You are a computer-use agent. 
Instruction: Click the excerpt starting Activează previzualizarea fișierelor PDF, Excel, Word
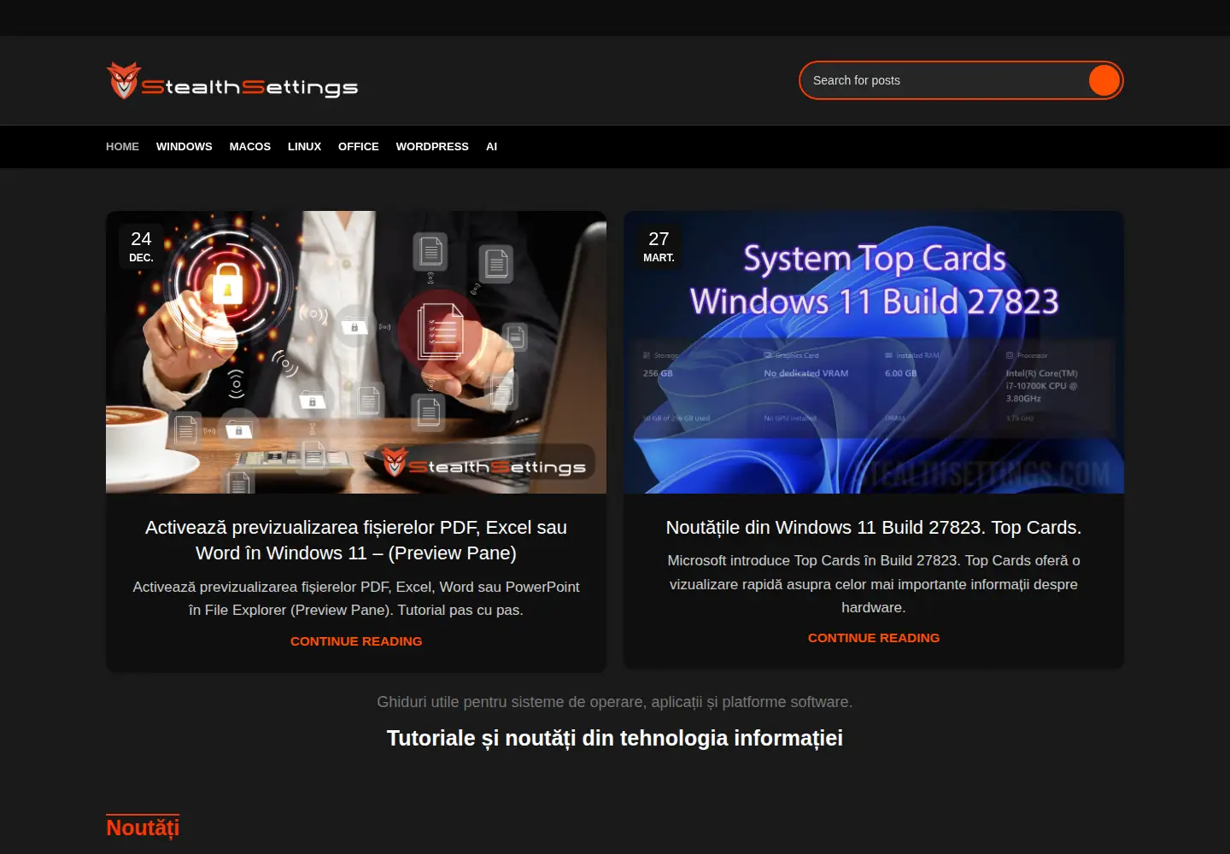tap(356, 599)
